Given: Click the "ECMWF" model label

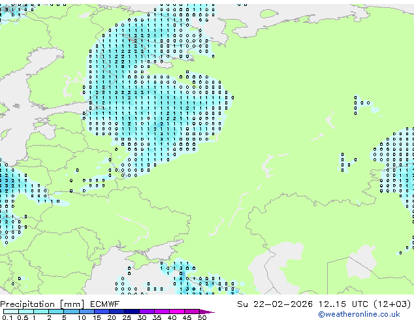Looking at the screenshot, I should pos(104,304).
